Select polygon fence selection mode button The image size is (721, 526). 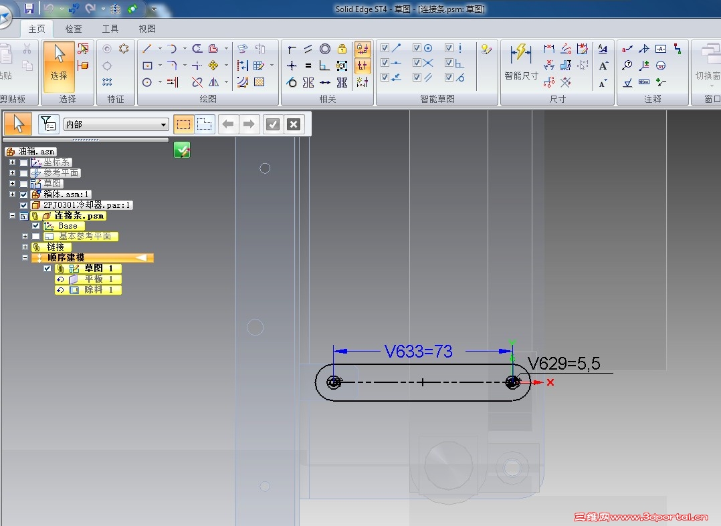[204, 124]
